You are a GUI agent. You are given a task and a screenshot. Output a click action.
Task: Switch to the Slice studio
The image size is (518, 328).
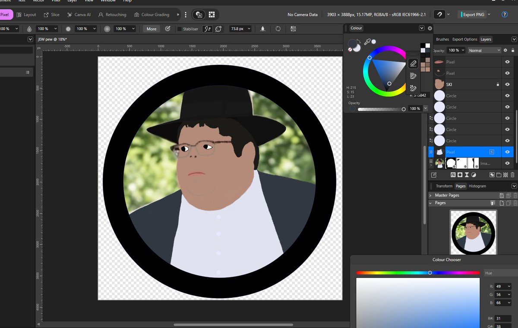[x=51, y=15]
